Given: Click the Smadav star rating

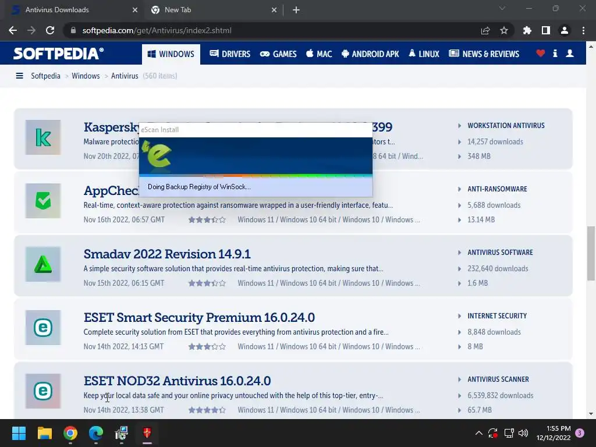Looking at the screenshot, I should (207, 283).
